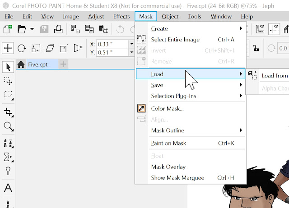Open the Help menu
Screen dimensions: 289x208
(x=247, y=17)
